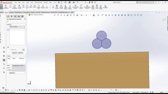The width and height of the screenshot is (168, 94).
Task: Open the PhotoView 360 menu
Action: pos(38,2)
